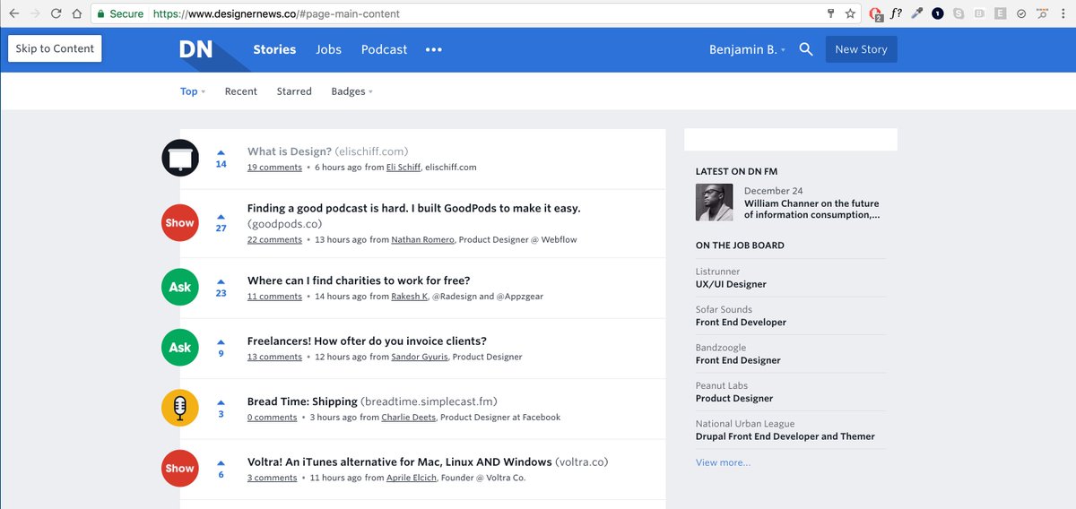Click the green Ask badge beside the charities story
Image resolution: width=1076 pixels, height=509 pixels.
click(x=180, y=288)
